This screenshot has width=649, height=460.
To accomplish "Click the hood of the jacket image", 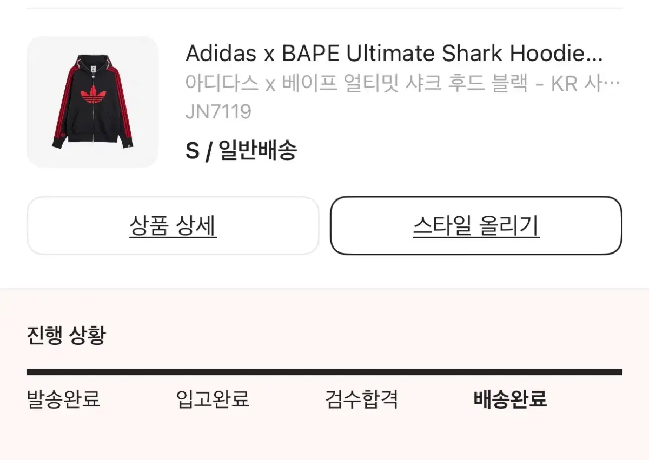I will 92,61.
